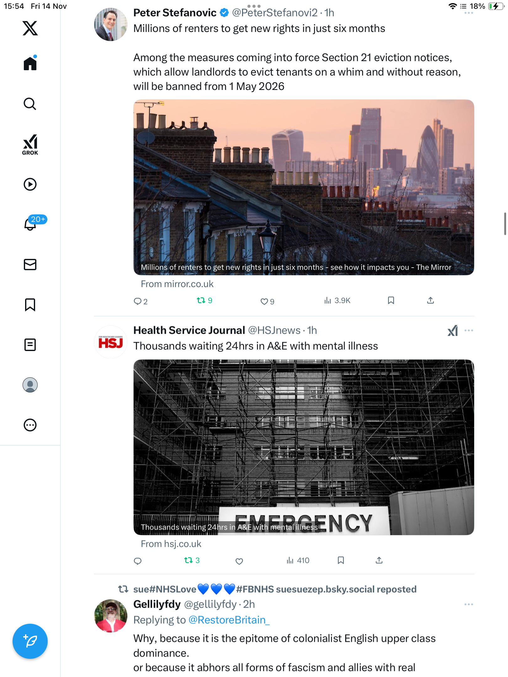508x677 pixels.
Task: Open Grok from the sidebar
Action: 30,145
